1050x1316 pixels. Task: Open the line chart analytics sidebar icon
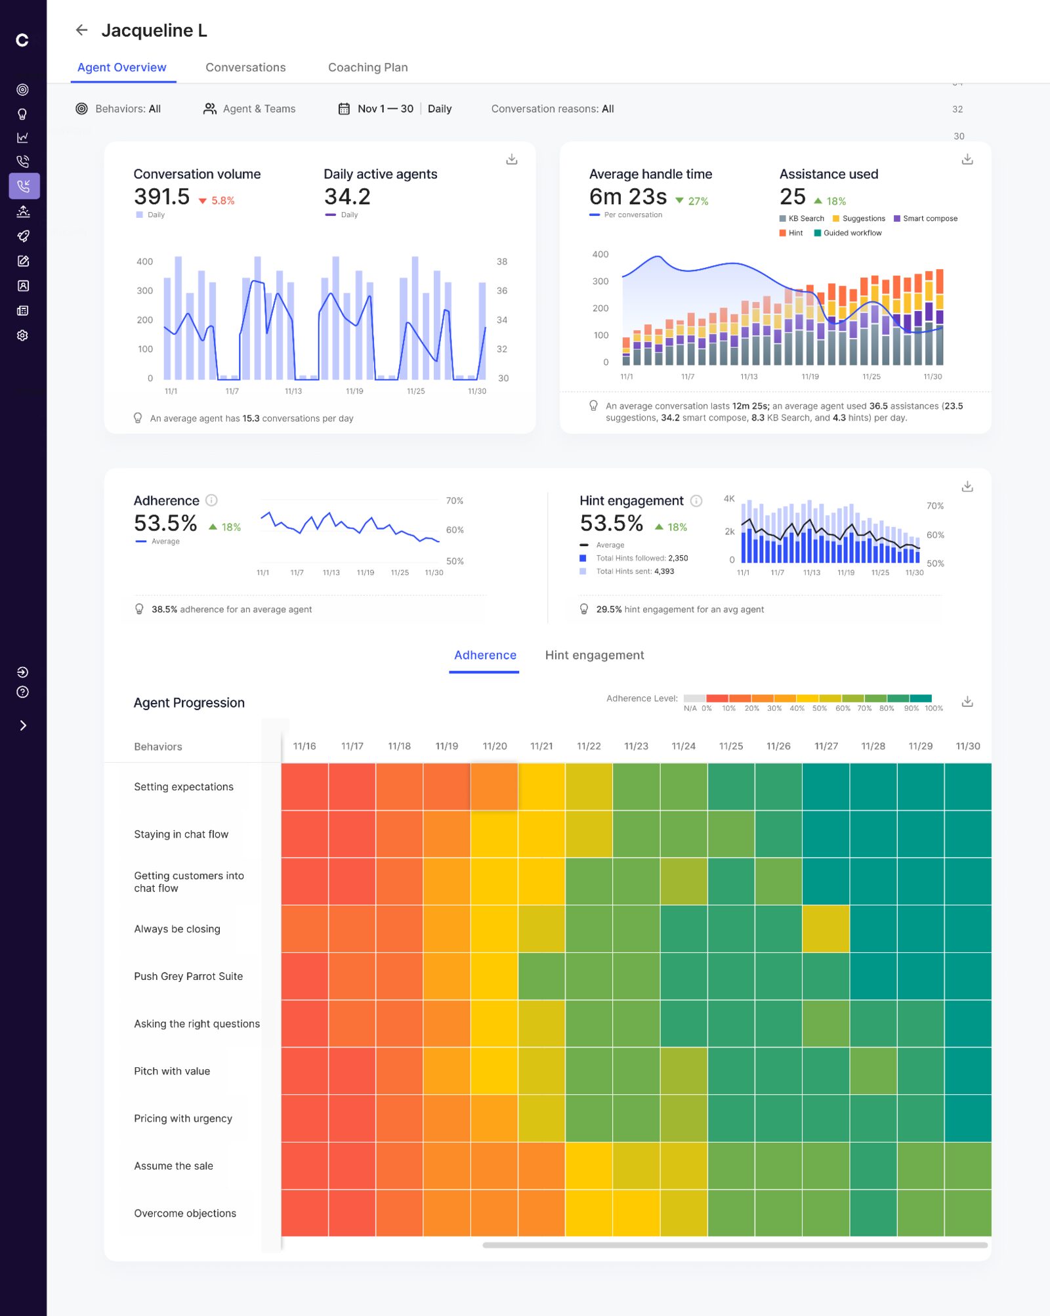[22, 137]
